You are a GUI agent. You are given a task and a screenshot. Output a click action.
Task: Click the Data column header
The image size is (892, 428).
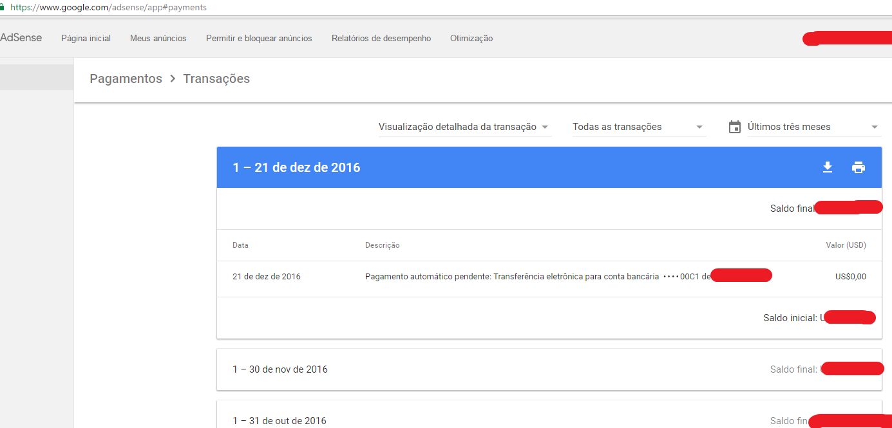[240, 245]
